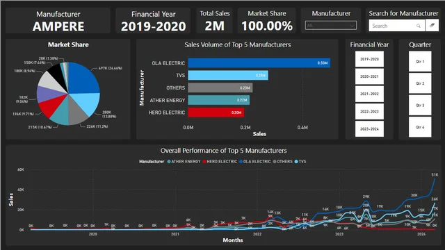
Task: Filter by Qtr 2
Action: tap(420, 83)
